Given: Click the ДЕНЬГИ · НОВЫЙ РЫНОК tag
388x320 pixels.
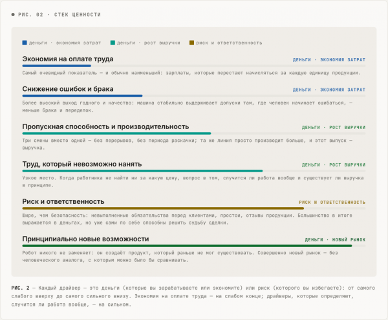Looking at the screenshot, I should 335,239.
